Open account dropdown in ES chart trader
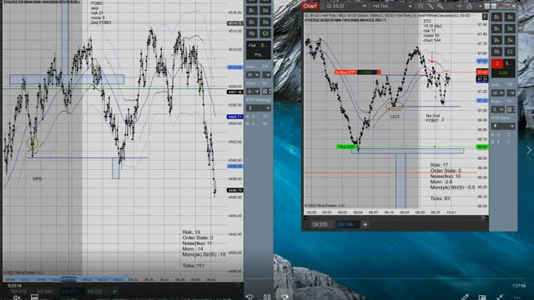Screen dimensions: 534x300 (253, 91)
